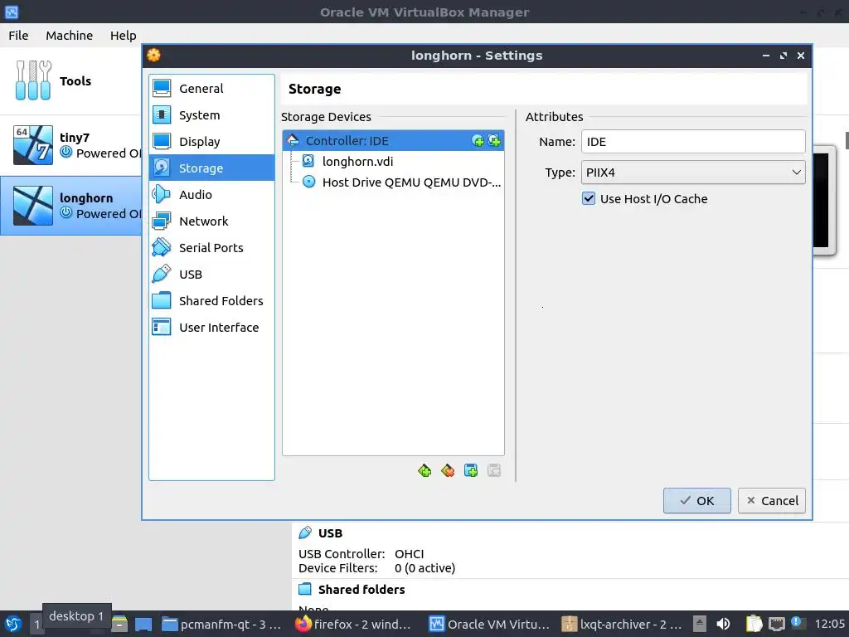Click the add storage attachment icon below the list
The width and height of the screenshot is (849, 637).
click(x=471, y=471)
